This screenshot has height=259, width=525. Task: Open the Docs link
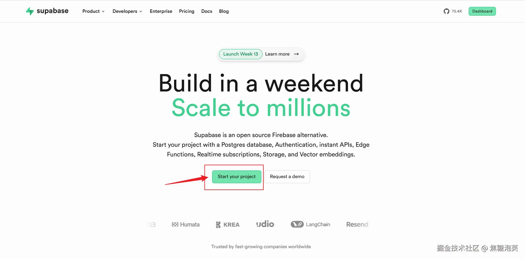click(x=207, y=11)
